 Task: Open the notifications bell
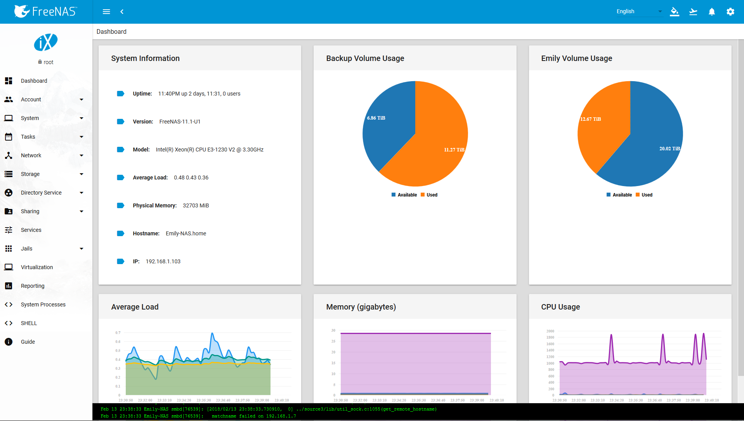(712, 12)
